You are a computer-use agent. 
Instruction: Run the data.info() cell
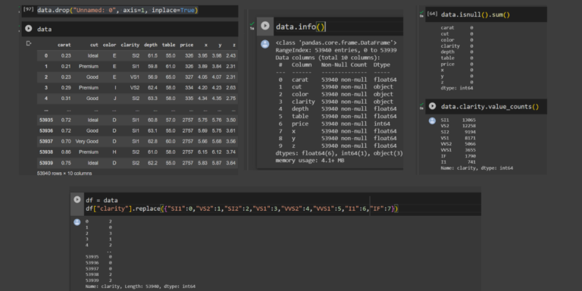point(265,26)
